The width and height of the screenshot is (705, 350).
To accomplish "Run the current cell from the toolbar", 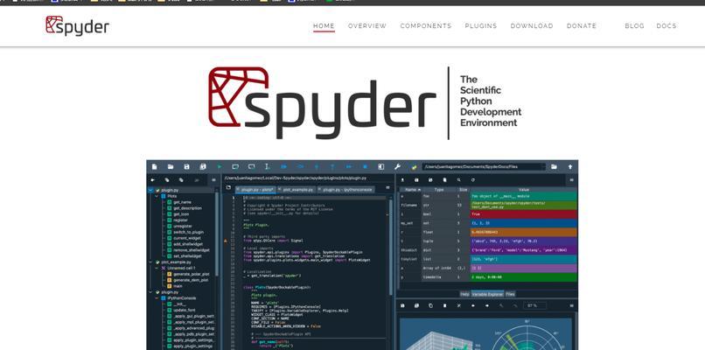I will click(x=235, y=166).
